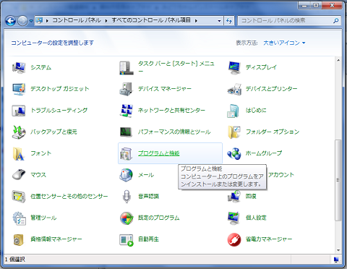Image resolution: width=347 pixels, height=269 pixels.
Task: Open バックアップと復元
Action: pos(45,132)
